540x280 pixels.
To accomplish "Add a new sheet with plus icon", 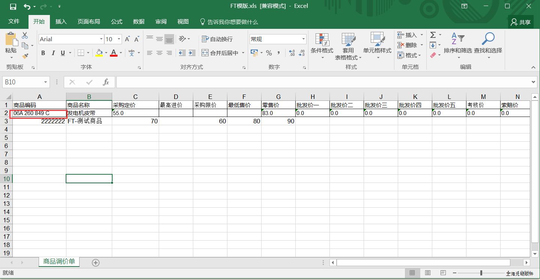I will tap(96, 263).
